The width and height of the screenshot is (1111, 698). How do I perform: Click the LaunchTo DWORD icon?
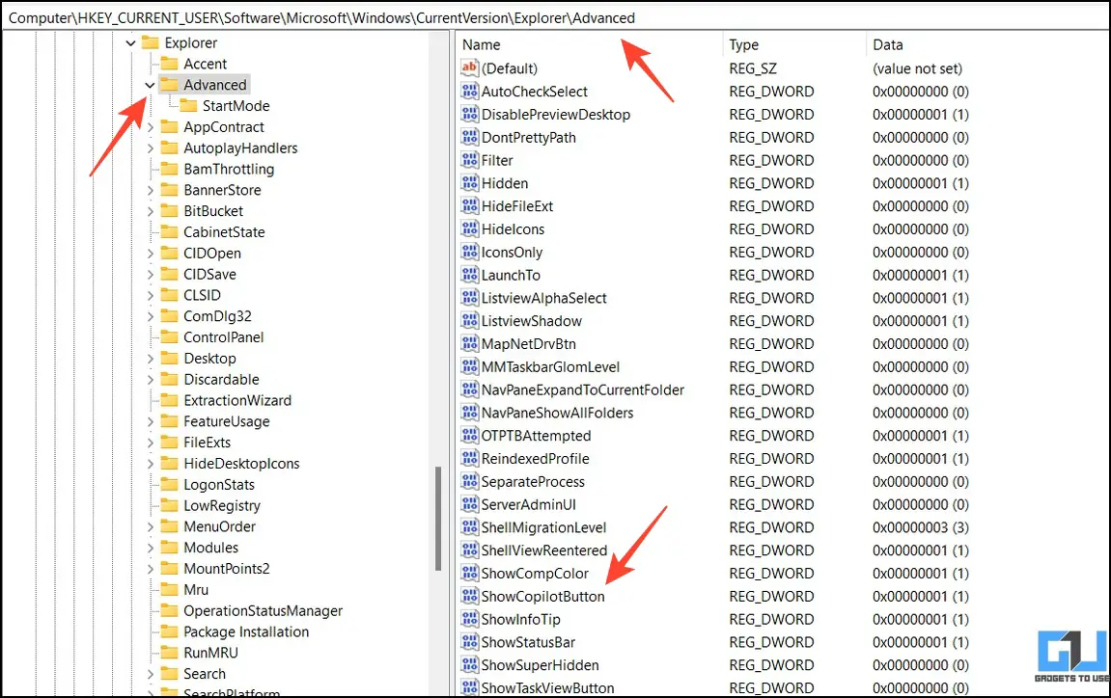[x=469, y=275]
